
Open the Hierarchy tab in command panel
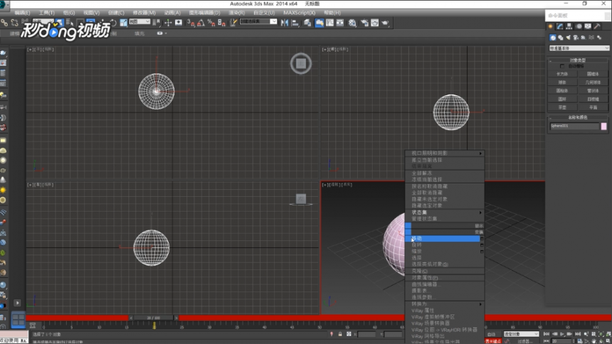569,26
